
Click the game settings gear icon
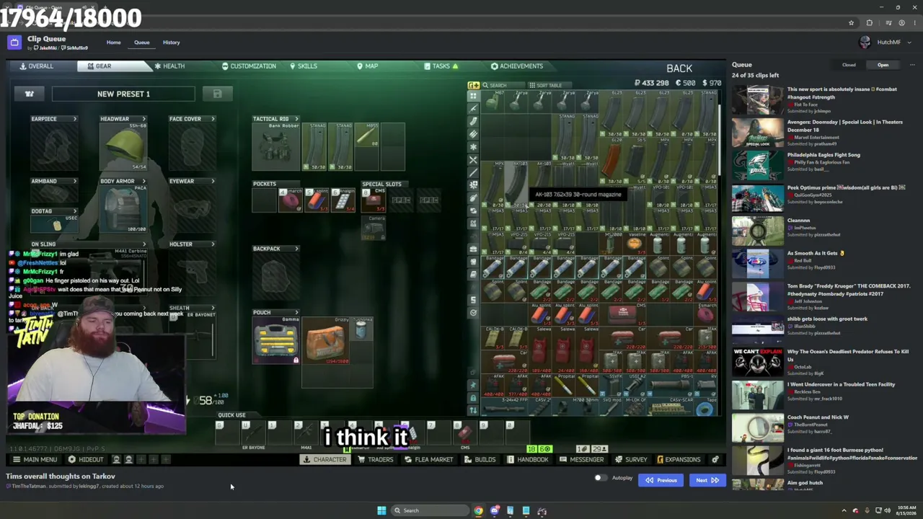tap(715, 459)
